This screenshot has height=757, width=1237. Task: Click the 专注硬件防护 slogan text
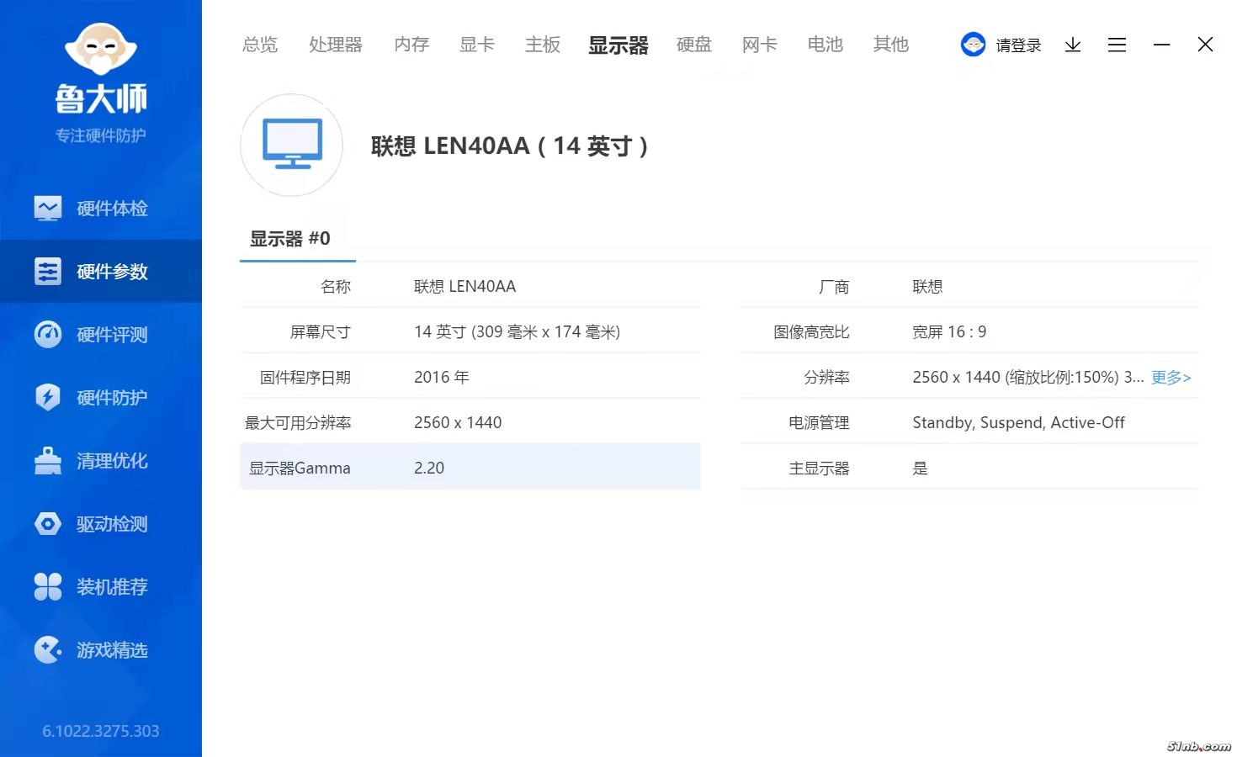[101, 135]
